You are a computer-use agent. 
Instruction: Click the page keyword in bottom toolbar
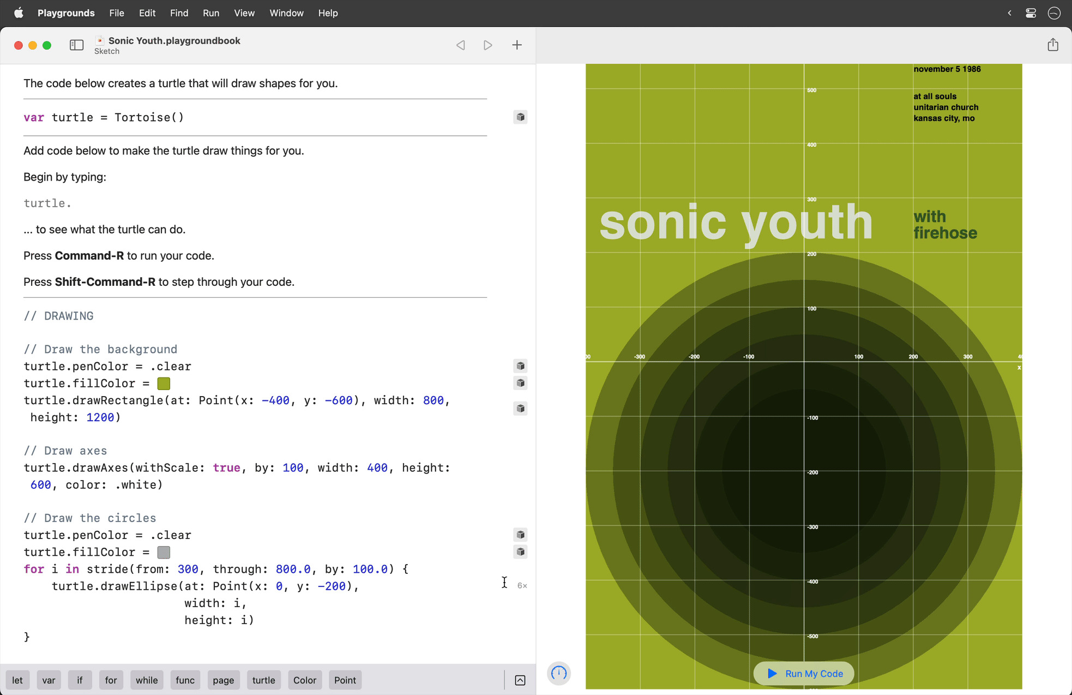(x=222, y=679)
